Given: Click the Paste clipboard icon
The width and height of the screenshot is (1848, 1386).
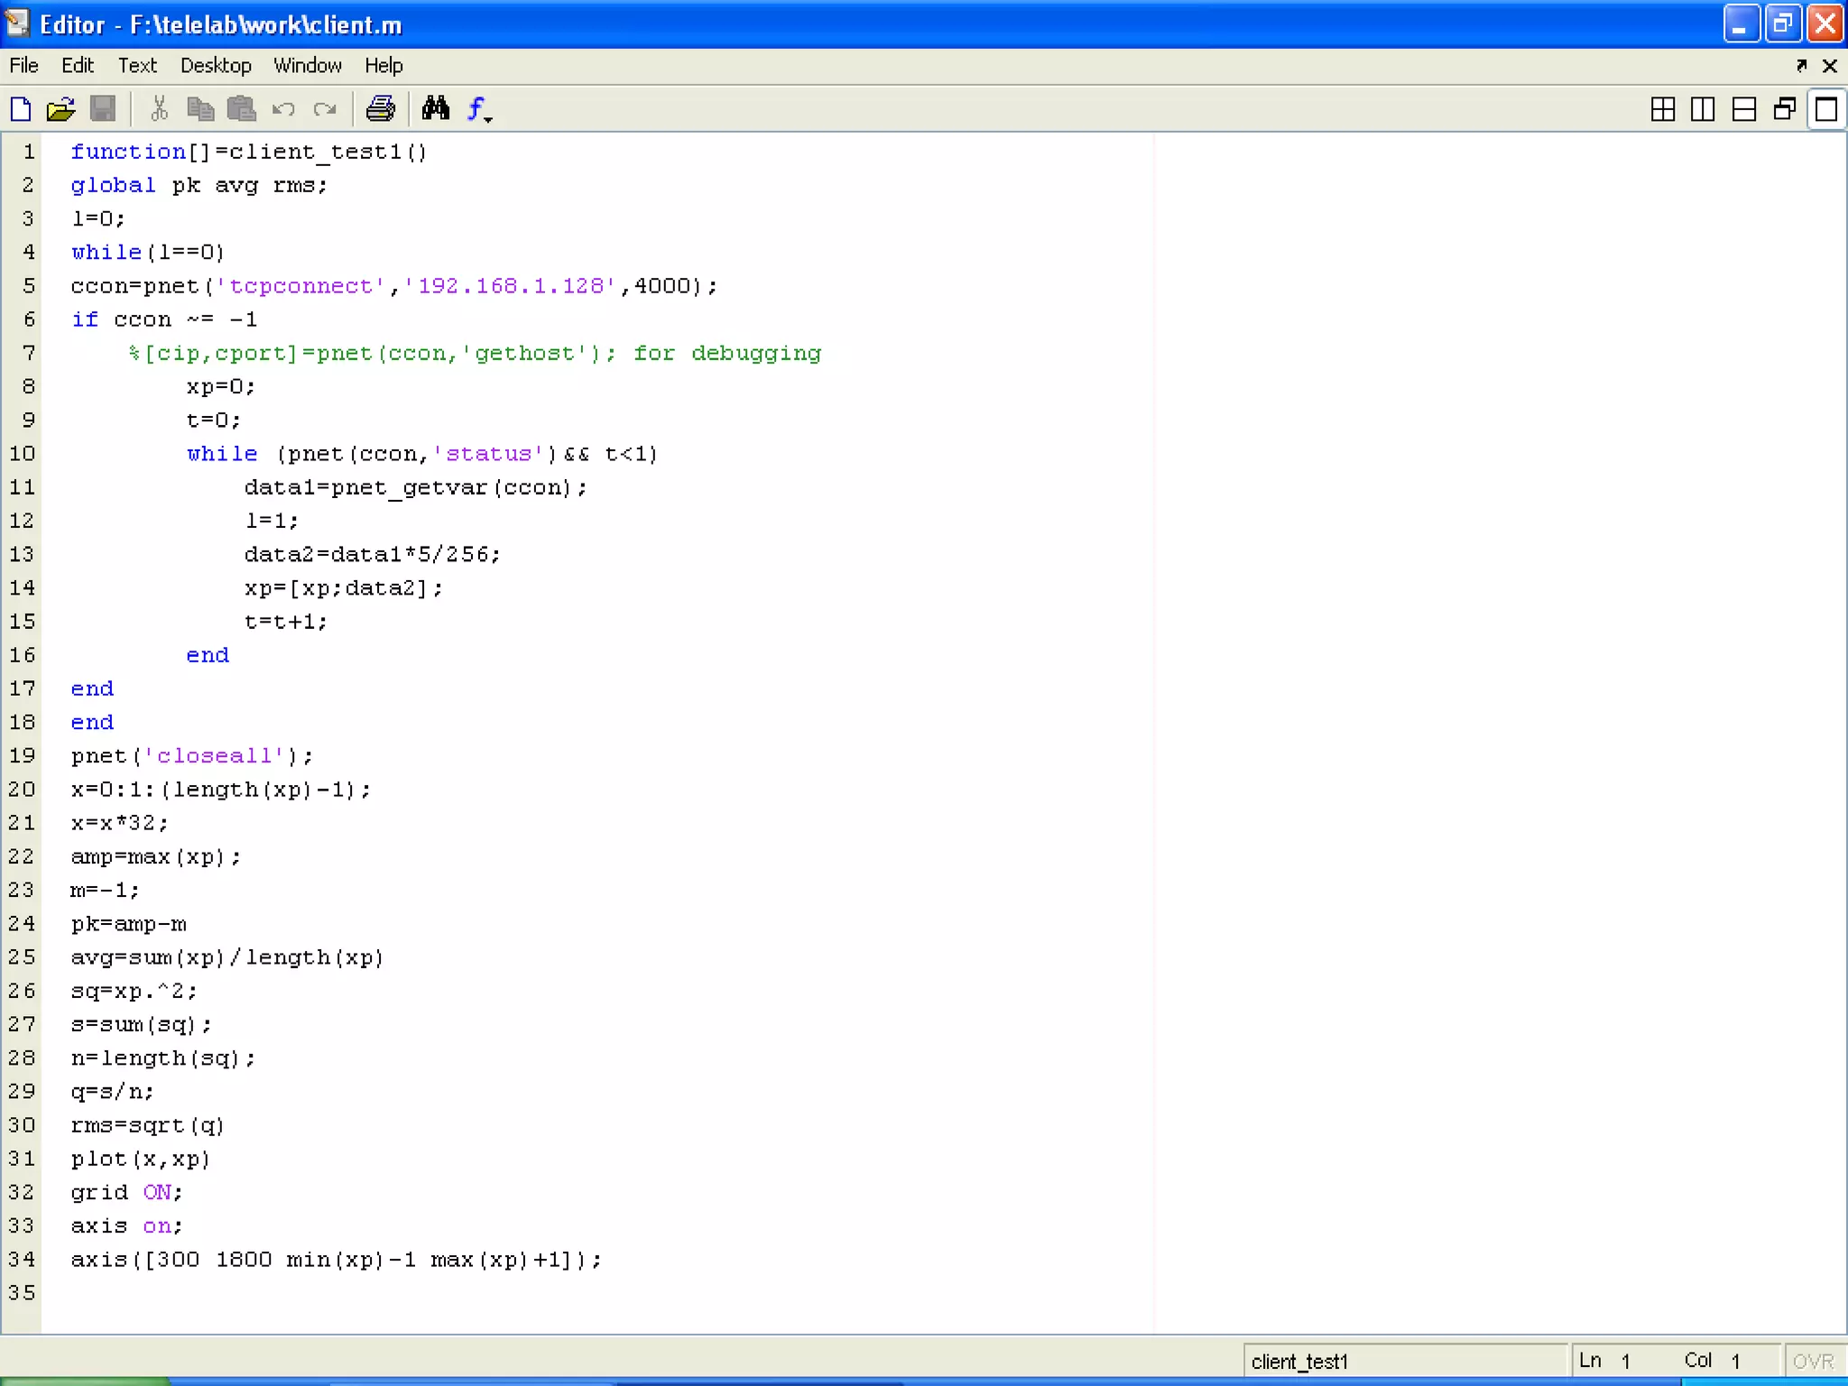Looking at the screenshot, I should (x=241, y=109).
